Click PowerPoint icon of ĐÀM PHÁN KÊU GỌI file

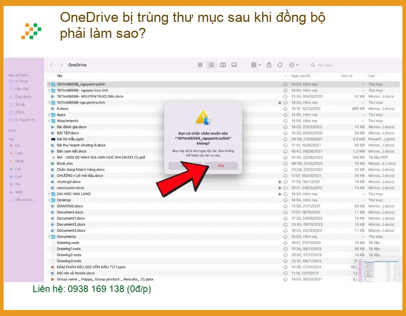click(53, 267)
